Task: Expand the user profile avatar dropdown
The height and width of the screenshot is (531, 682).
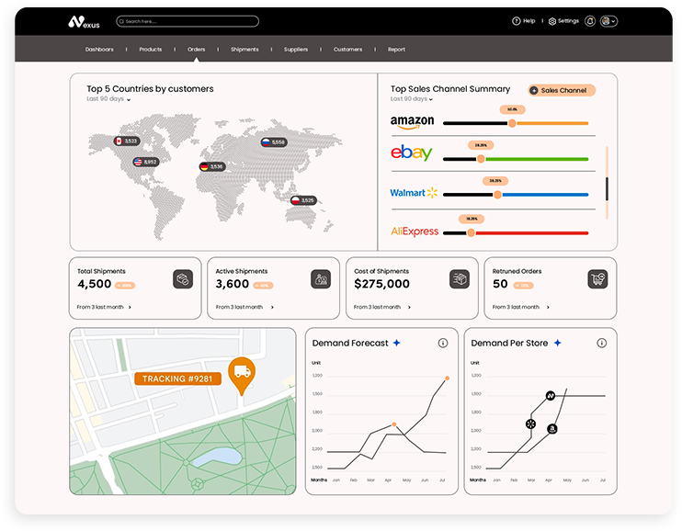Action: tap(608, 21)
